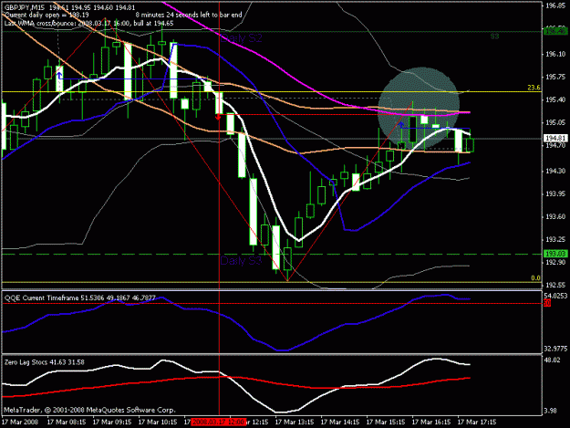Click the current price tag 194.81
Viewport: 570px width, 428px height.
coord(555,138)
